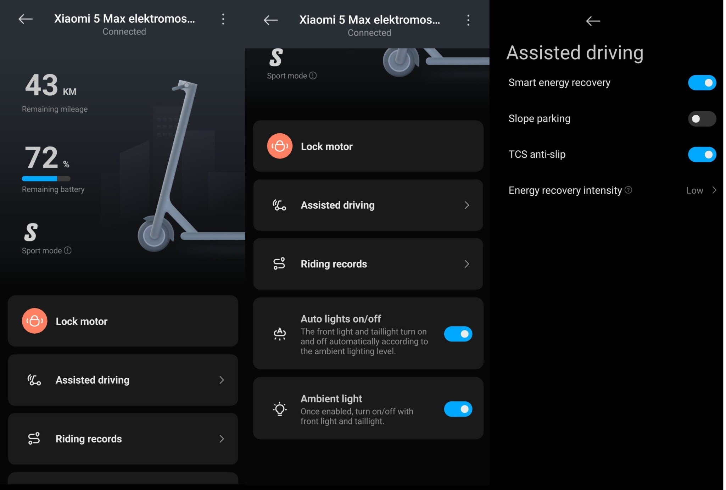This screenshot has height=490, width=726.
Task: Expand Assisted driving chevron on left screen
Action: tap(222, 380)
